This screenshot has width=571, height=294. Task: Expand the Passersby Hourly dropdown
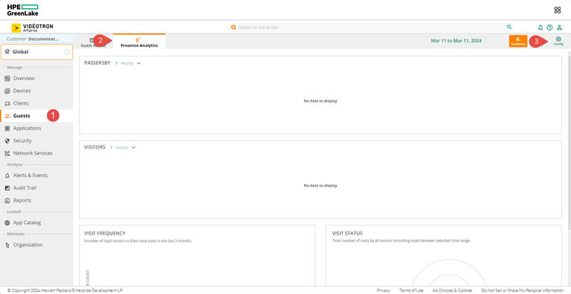coord(130,63)
